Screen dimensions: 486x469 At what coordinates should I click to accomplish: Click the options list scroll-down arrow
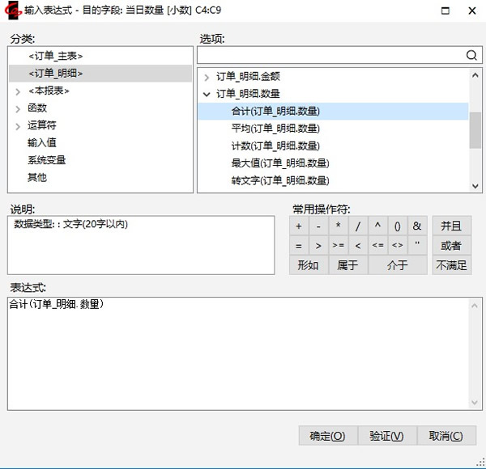475,186
